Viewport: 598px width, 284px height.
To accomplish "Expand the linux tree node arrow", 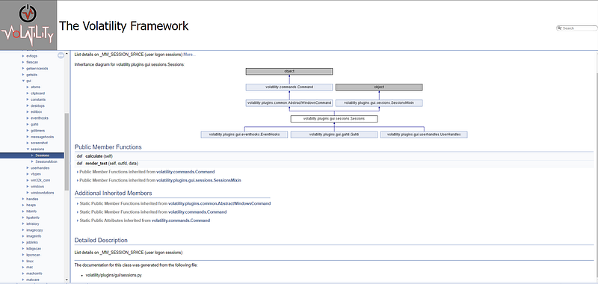I will pyautogui.click(x=23, y=261).
